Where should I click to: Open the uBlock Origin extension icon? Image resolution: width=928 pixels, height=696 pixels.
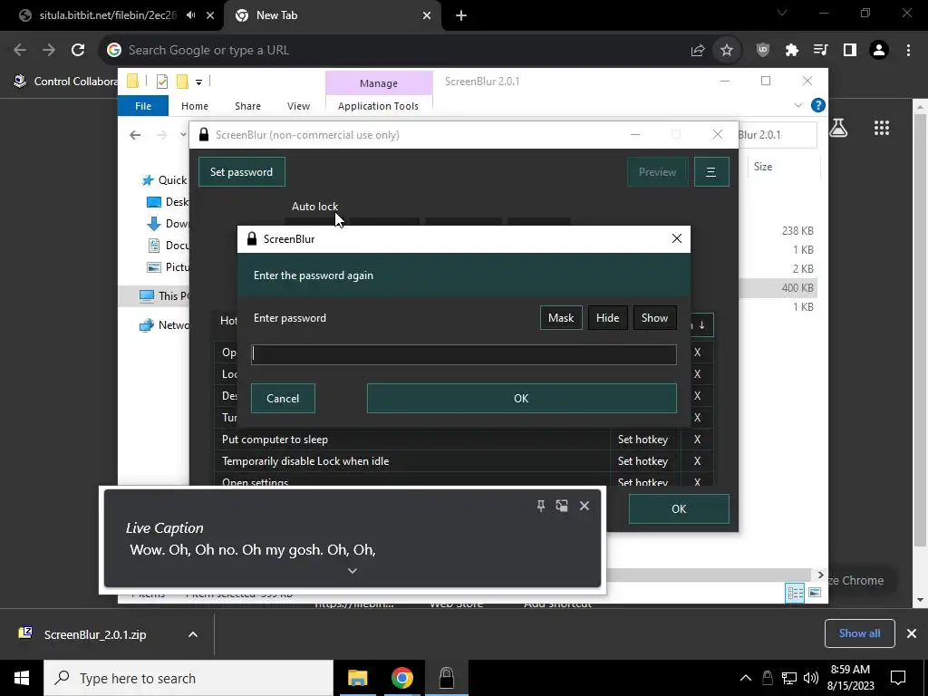tap(763, 51)
